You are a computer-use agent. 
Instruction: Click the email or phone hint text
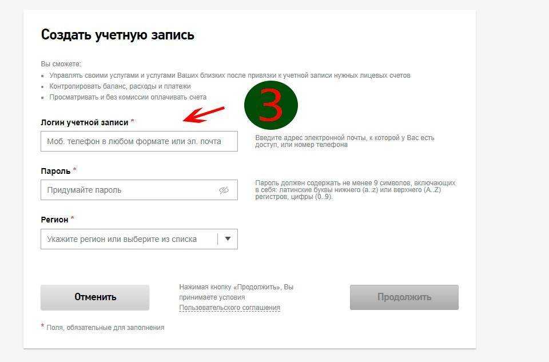344,141
